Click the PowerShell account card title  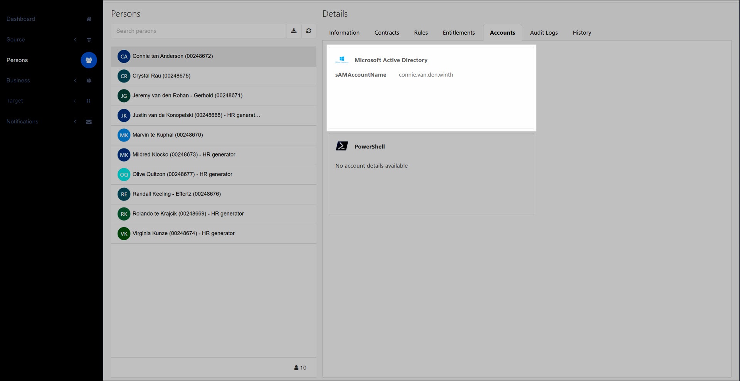pyautogui.click(x=370, y=147)
